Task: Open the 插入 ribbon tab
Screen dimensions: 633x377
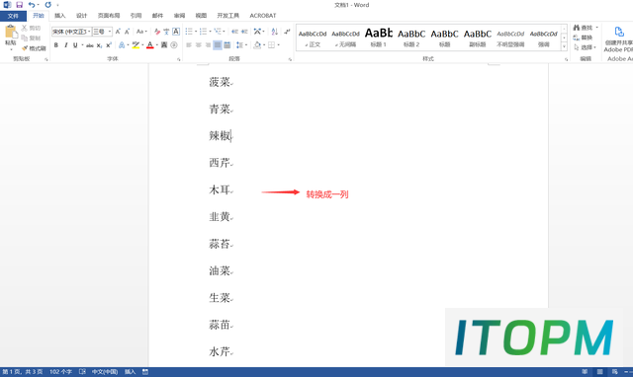Action: pos(59,16)
